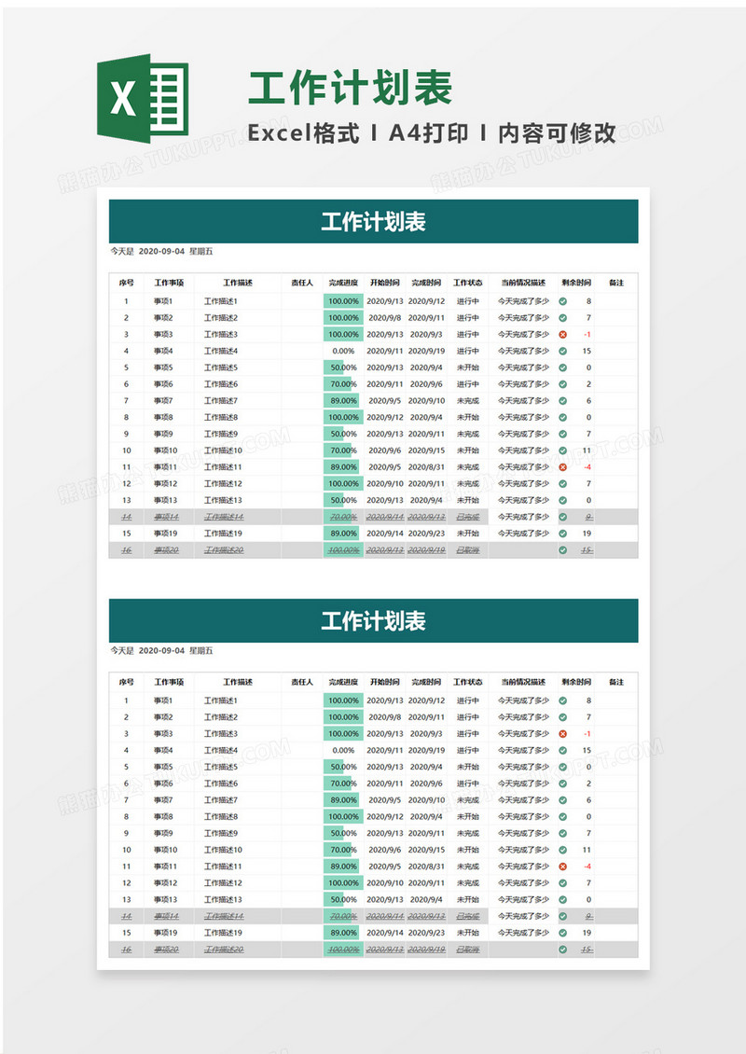Click the 开始时间 column header in upper table
This screenshot has height=1054, width=746.
pos(385,283)
